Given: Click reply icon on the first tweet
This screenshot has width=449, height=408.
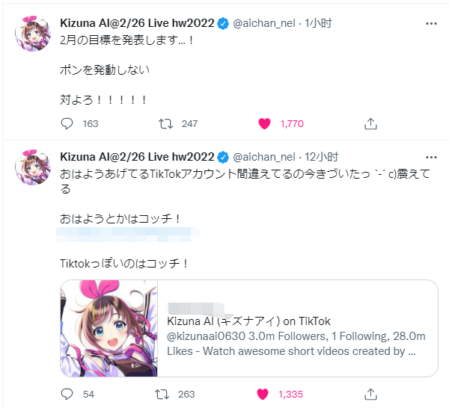Looking at the screenshot, I should [x=67, y=124].
